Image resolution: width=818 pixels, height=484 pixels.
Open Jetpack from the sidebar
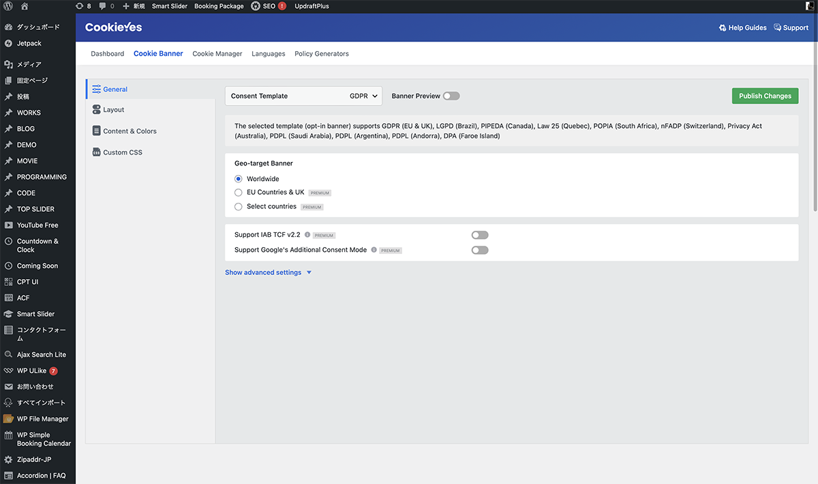29,44
